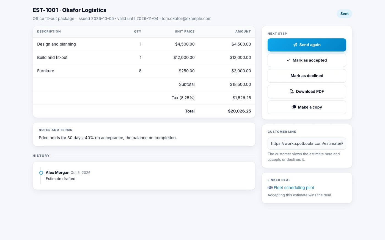Select the Build and fit-out row description
Viewport: 385px width, 240px height.
52,58
